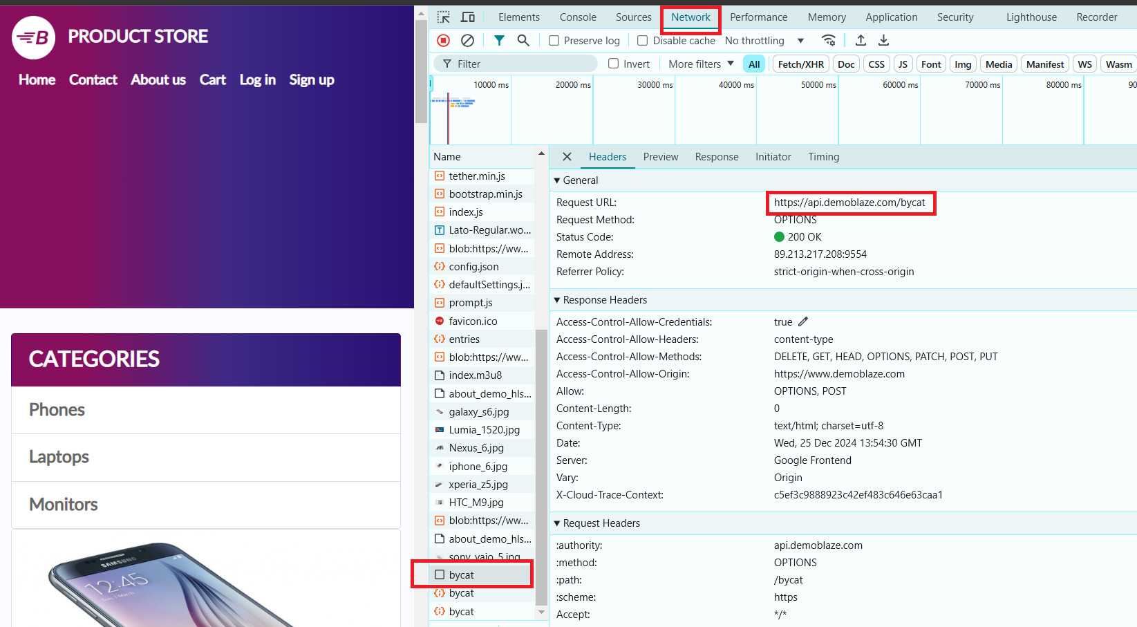The image size is (1137, 627).
Task: Choose the Laptops category
Action: pyautogui.click(x=206, y=457)
